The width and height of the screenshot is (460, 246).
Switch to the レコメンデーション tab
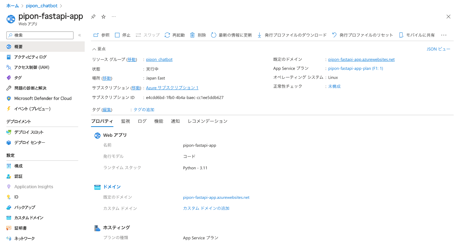[208, 121]
